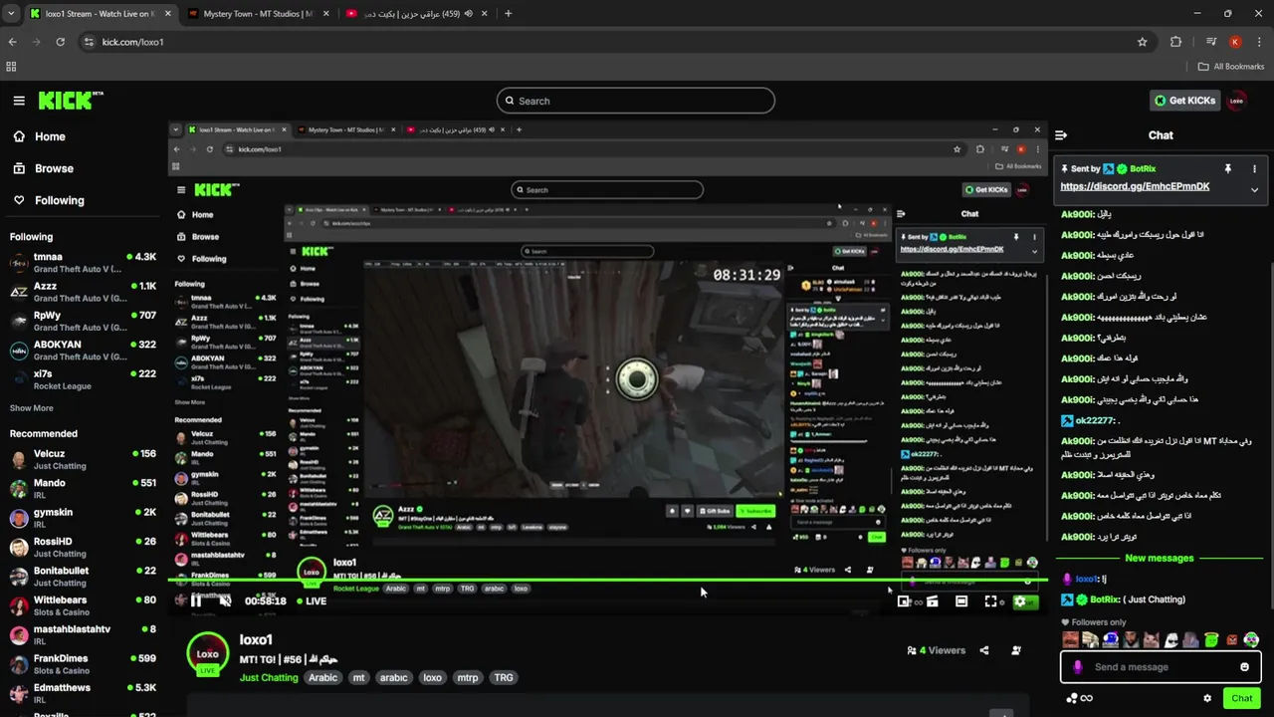This screenshot has height=717, width=1274.
Task: Open the browser extensions menu
Action: (1176, 42)
